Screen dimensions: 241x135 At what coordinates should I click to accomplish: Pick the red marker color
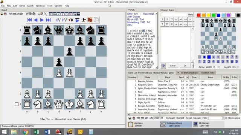click(198, 15)
